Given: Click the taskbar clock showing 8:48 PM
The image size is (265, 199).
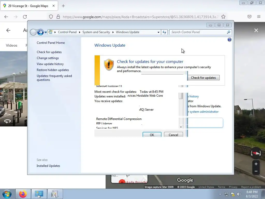Looking at the screenshot, I should coord(252,194).
